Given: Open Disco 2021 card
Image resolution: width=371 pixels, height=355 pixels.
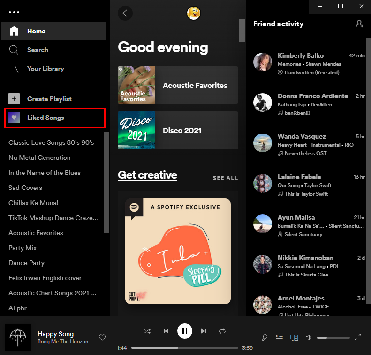Looking at the screenshot, I should click(178, 130).
